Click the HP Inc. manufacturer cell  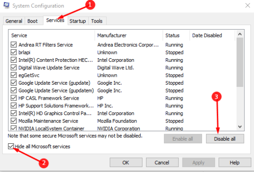pyautogui.click(x=105, y=106)
